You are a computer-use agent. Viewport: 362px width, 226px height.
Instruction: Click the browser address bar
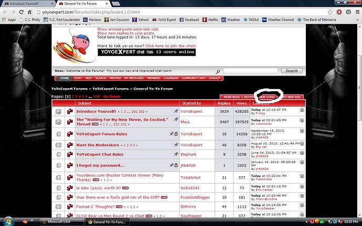[180, 12]
